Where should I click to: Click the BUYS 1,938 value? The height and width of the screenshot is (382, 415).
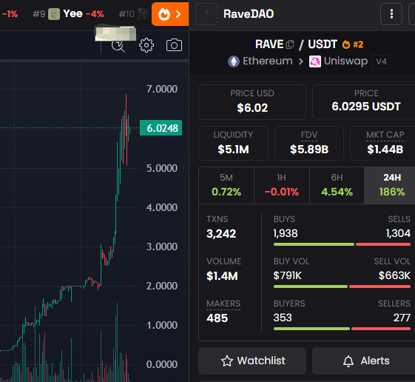coord(286,233)
